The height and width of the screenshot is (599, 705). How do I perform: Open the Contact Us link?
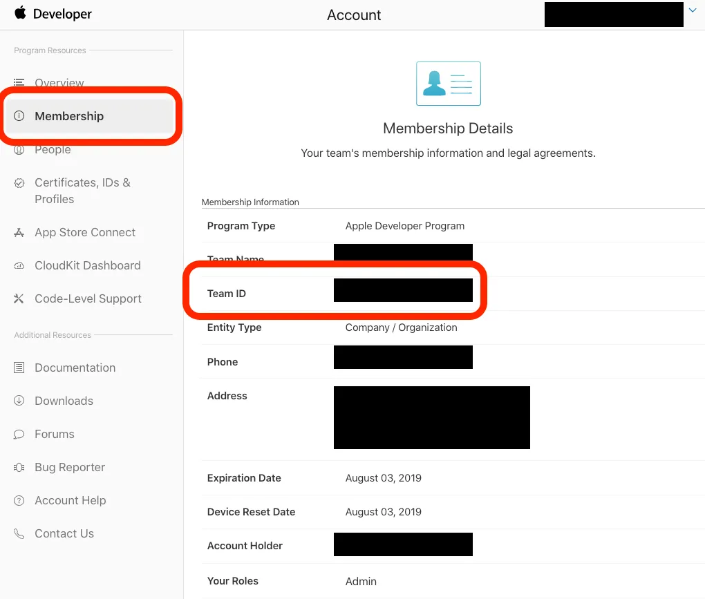[x=64, y=533]
